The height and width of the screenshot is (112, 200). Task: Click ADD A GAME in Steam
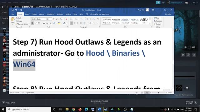[x=9, y=103]
